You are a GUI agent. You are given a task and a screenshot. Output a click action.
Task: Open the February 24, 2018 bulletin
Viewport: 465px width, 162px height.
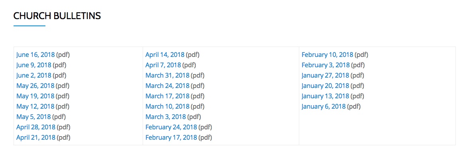[x=171, y=127]
